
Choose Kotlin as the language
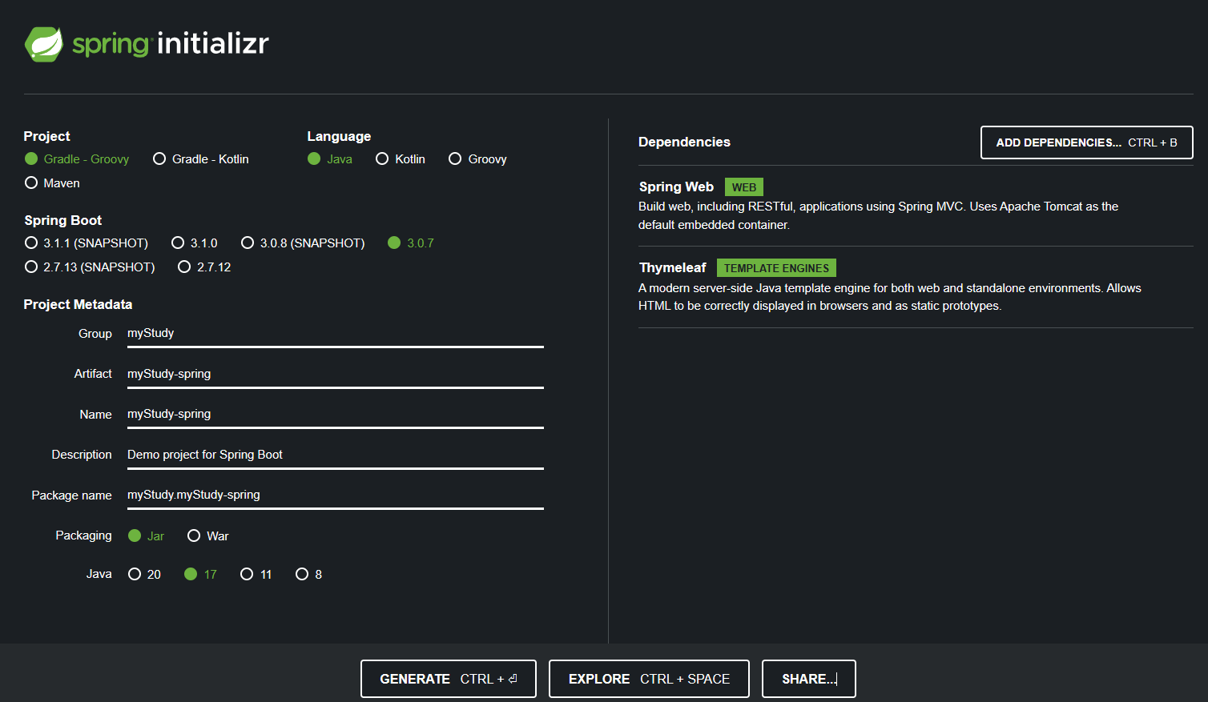point(401,159)
